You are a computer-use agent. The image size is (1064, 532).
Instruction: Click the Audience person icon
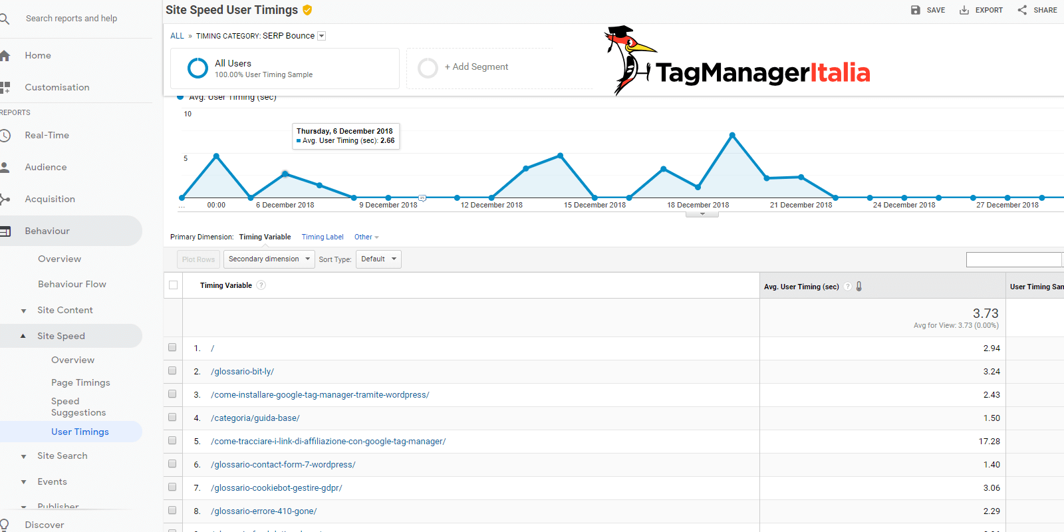5,168
